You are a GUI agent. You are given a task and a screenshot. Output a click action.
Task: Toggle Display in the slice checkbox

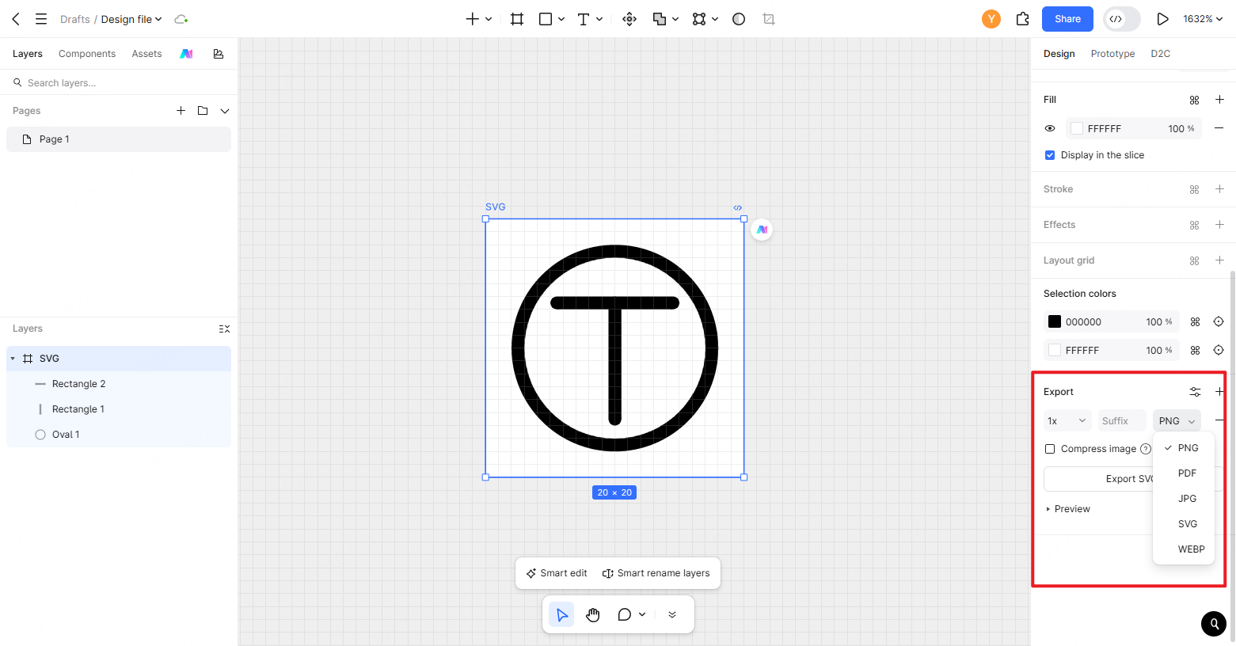point(1050,155)
